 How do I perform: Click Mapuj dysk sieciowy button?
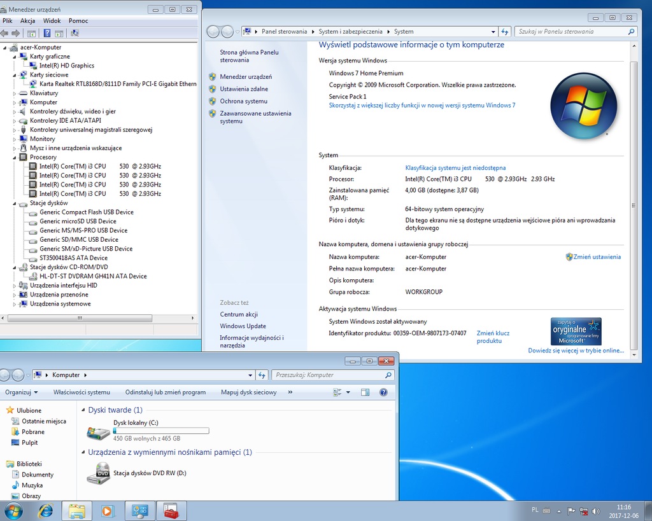coord(249,392)
